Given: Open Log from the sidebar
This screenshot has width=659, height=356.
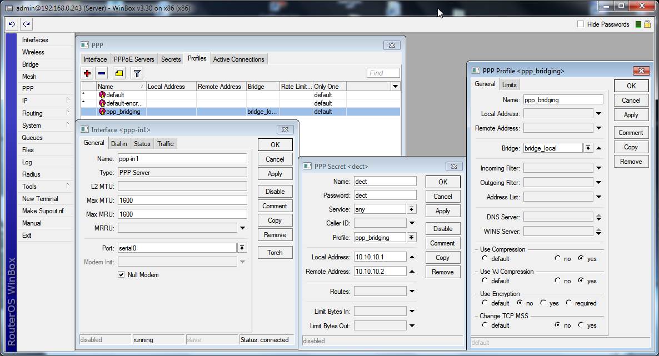Looking at the screenshot, I should point(27,162).
